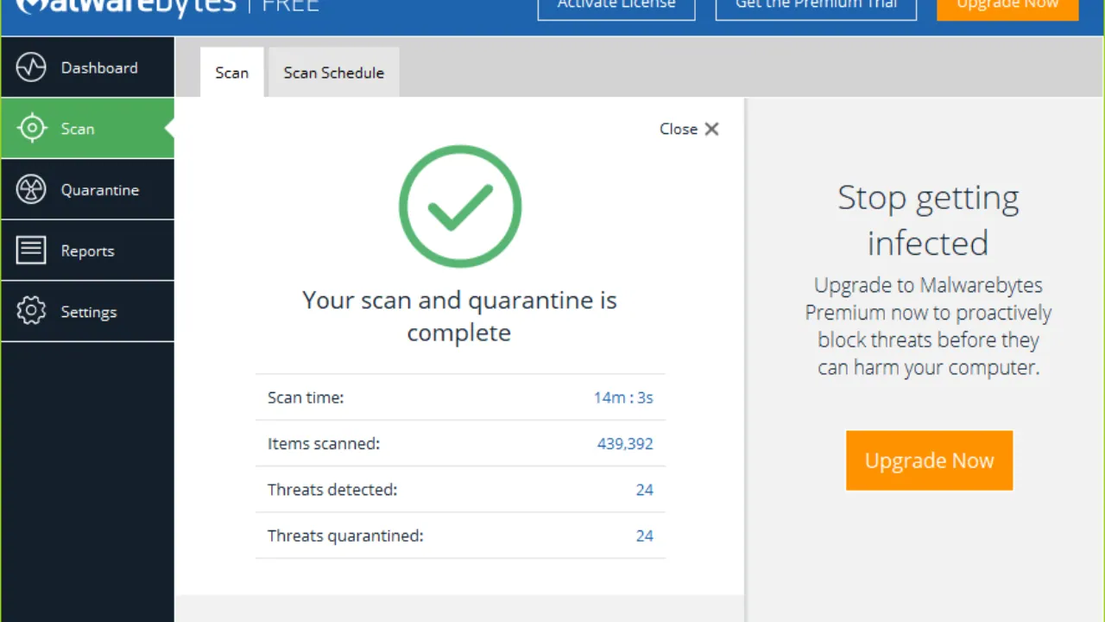Click the 'Threats quarantined:' label

[345, 536]
